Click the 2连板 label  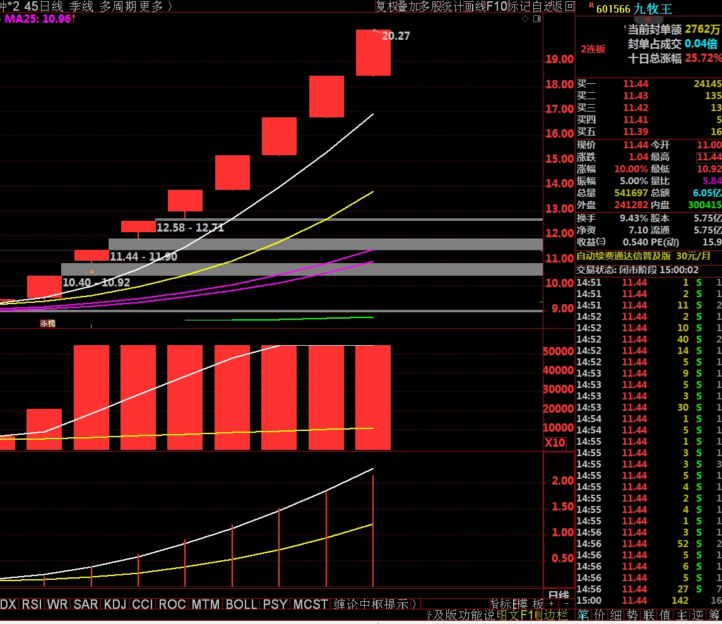click(x=593, y=49)
